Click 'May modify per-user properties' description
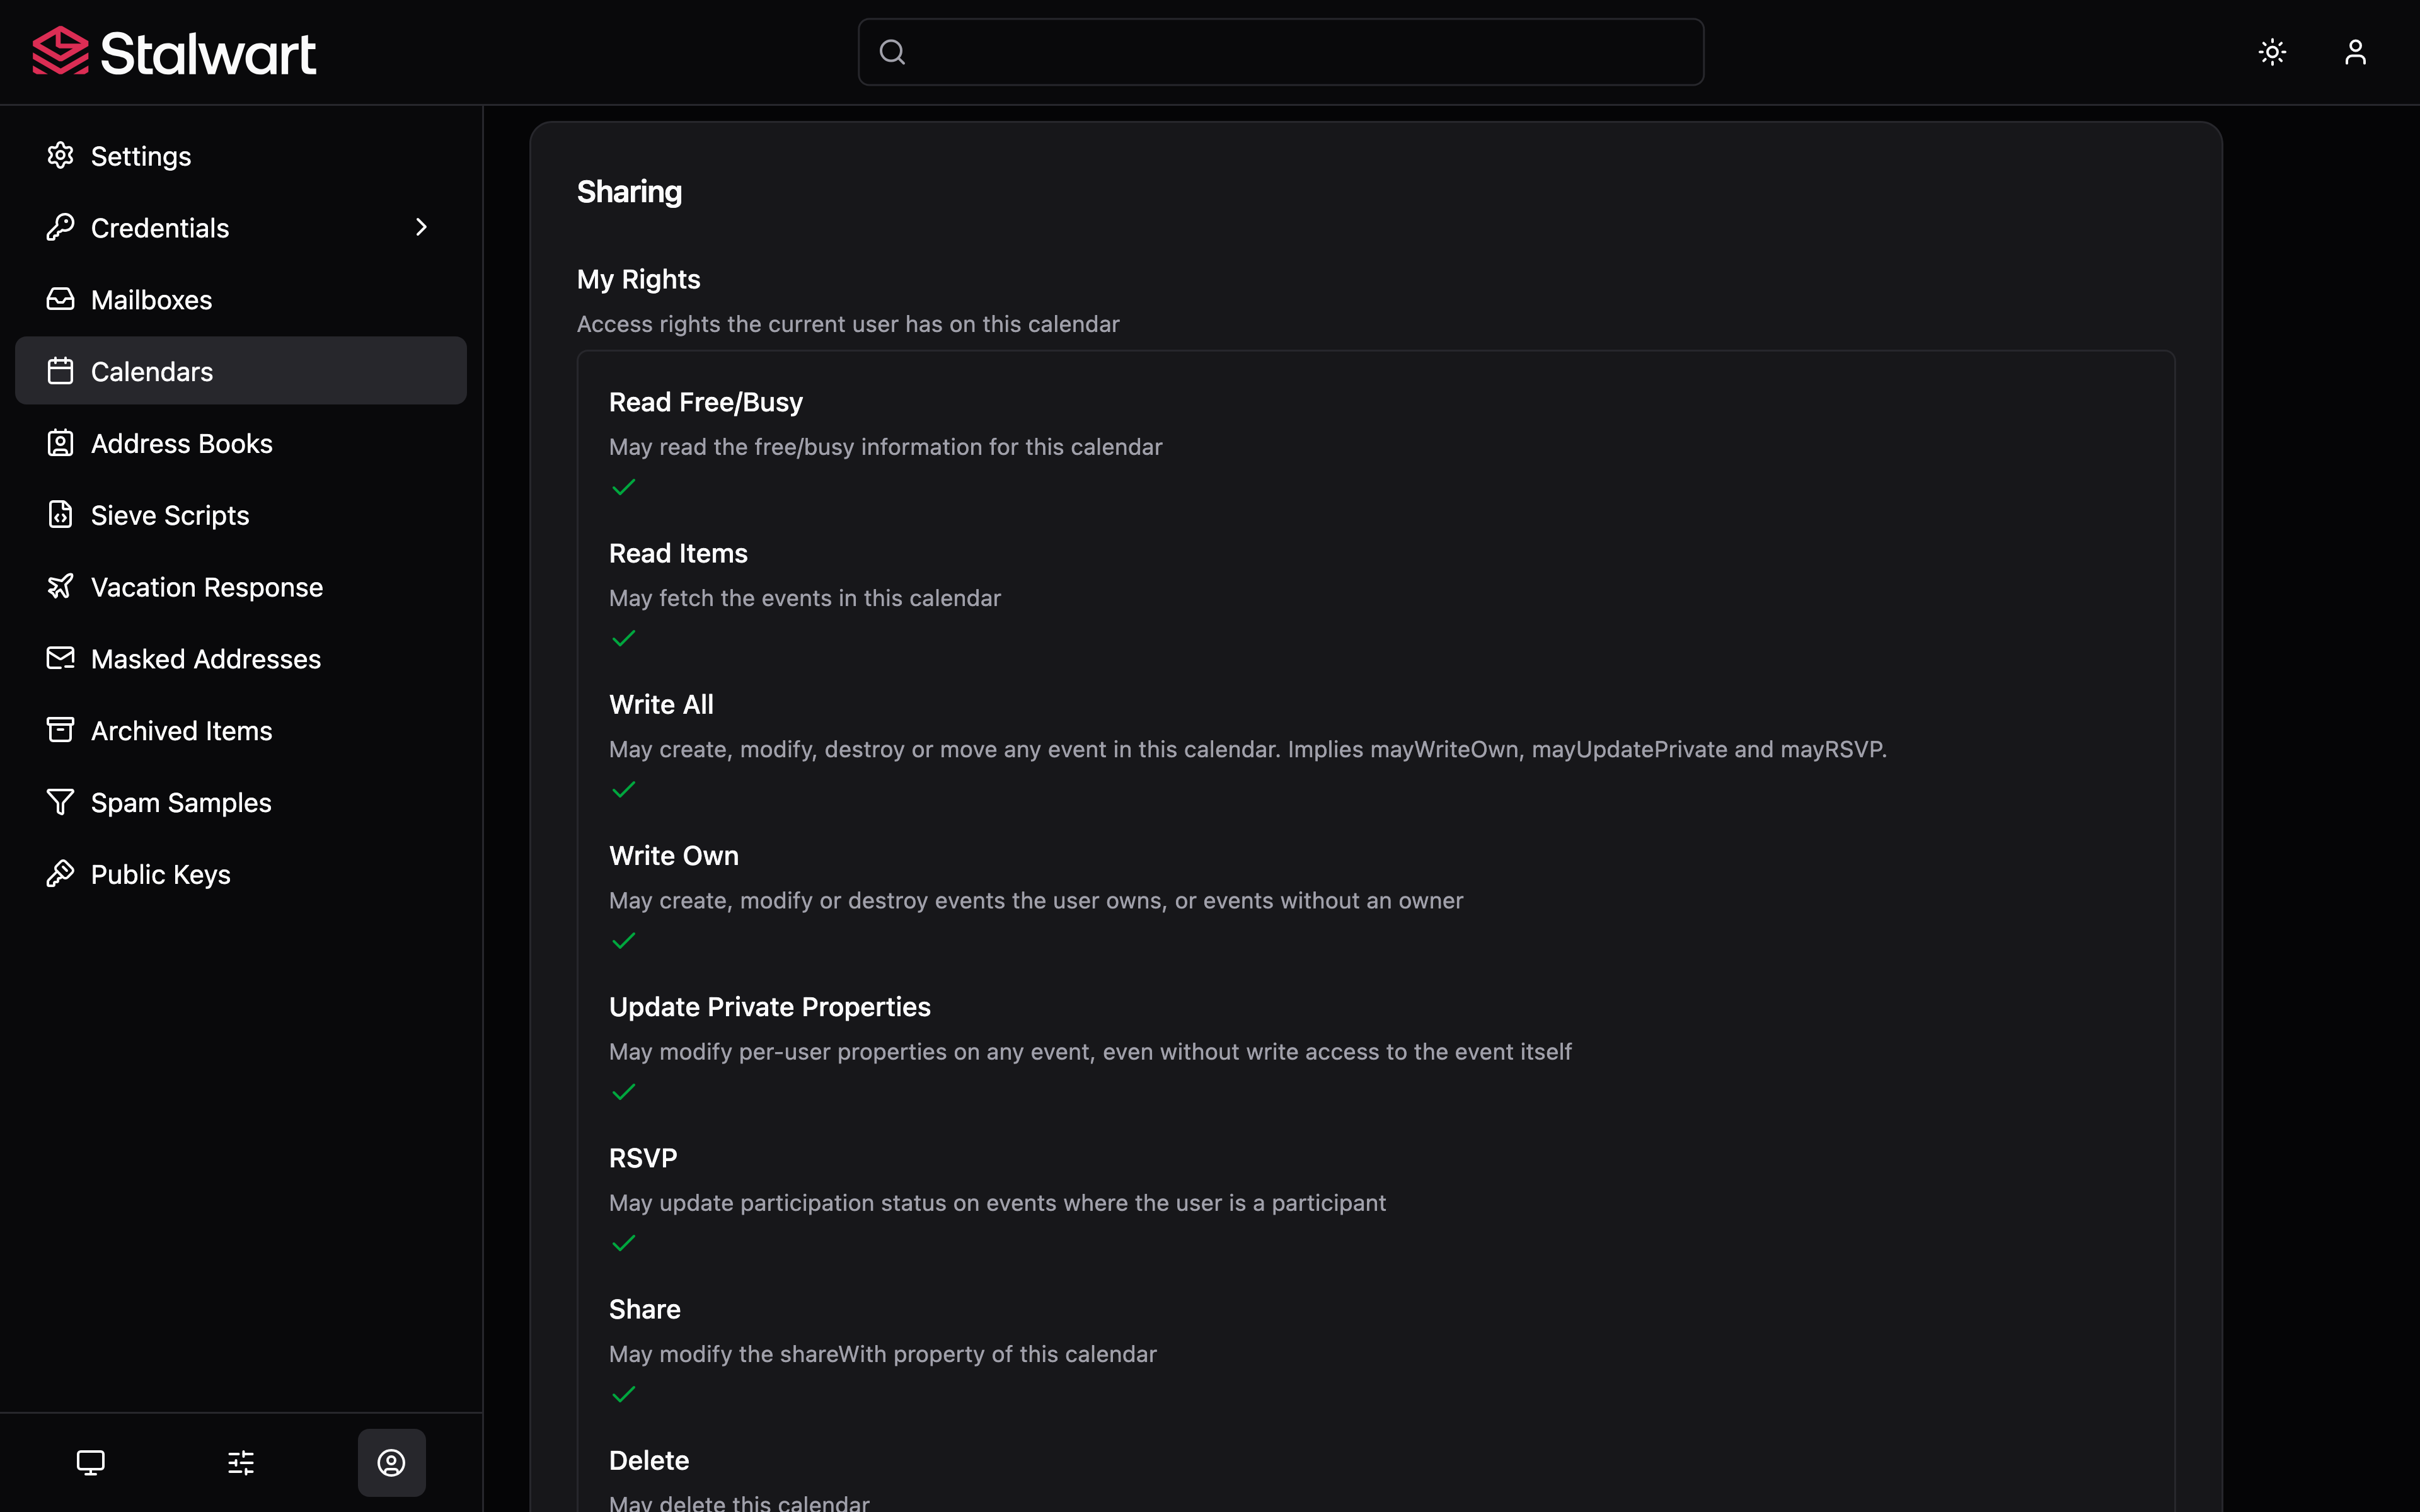 (1090, 1052)
